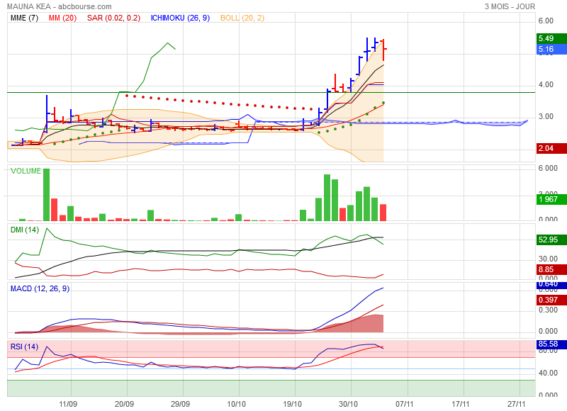Click the RSI (14) panel label
The image size is (567, 411).
coord(24,347)
